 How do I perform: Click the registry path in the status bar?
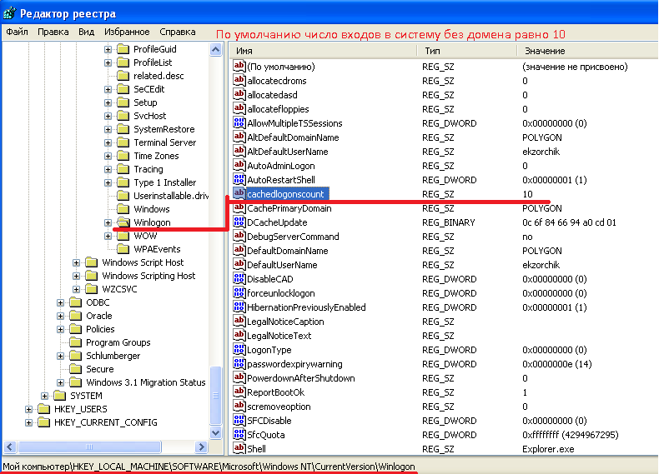209,467
